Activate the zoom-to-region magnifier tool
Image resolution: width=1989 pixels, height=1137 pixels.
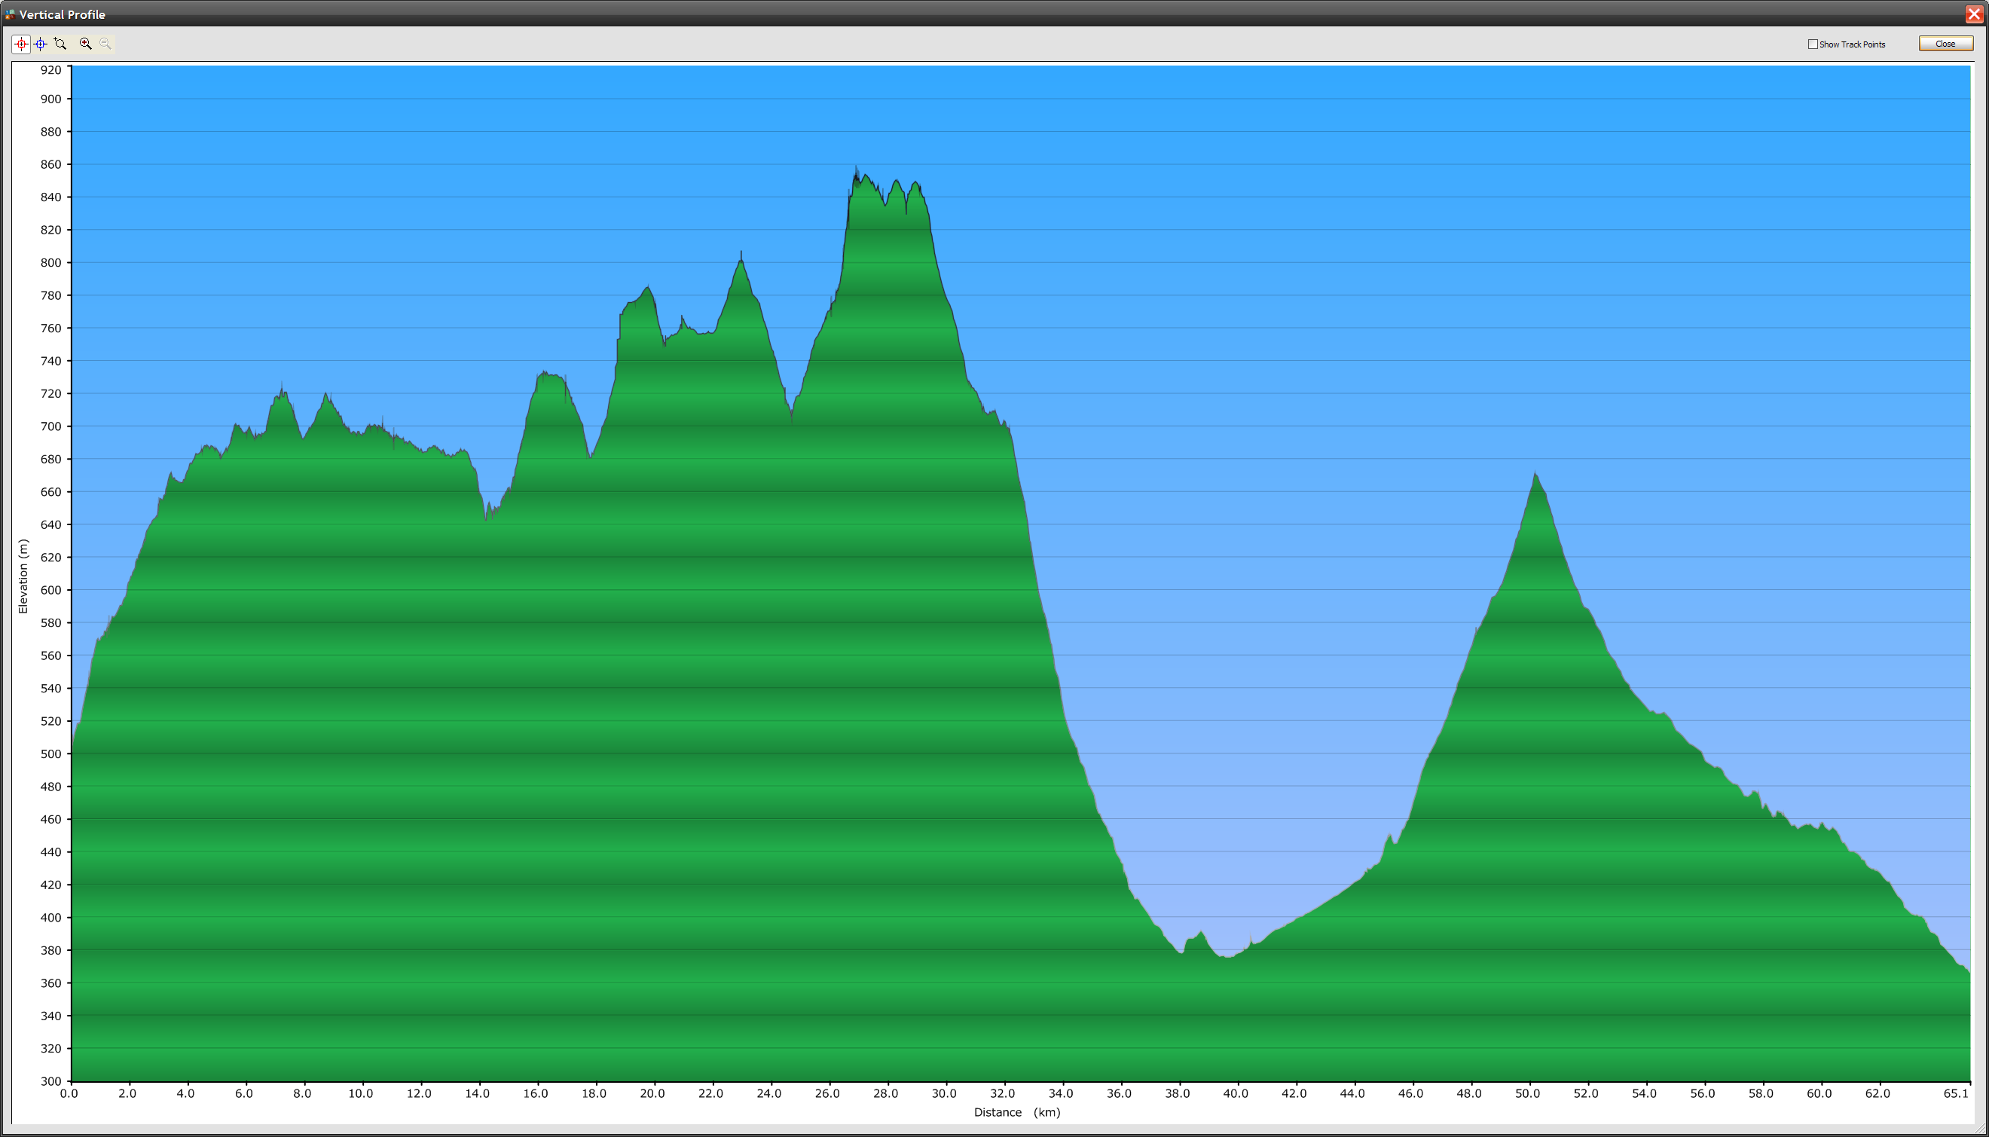pyautogui.click(x=60, y=44)
